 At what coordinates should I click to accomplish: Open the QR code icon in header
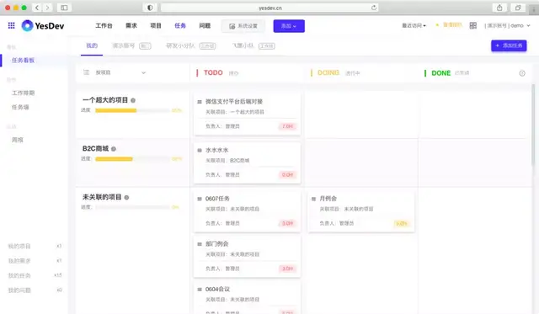tap(473, 25)
